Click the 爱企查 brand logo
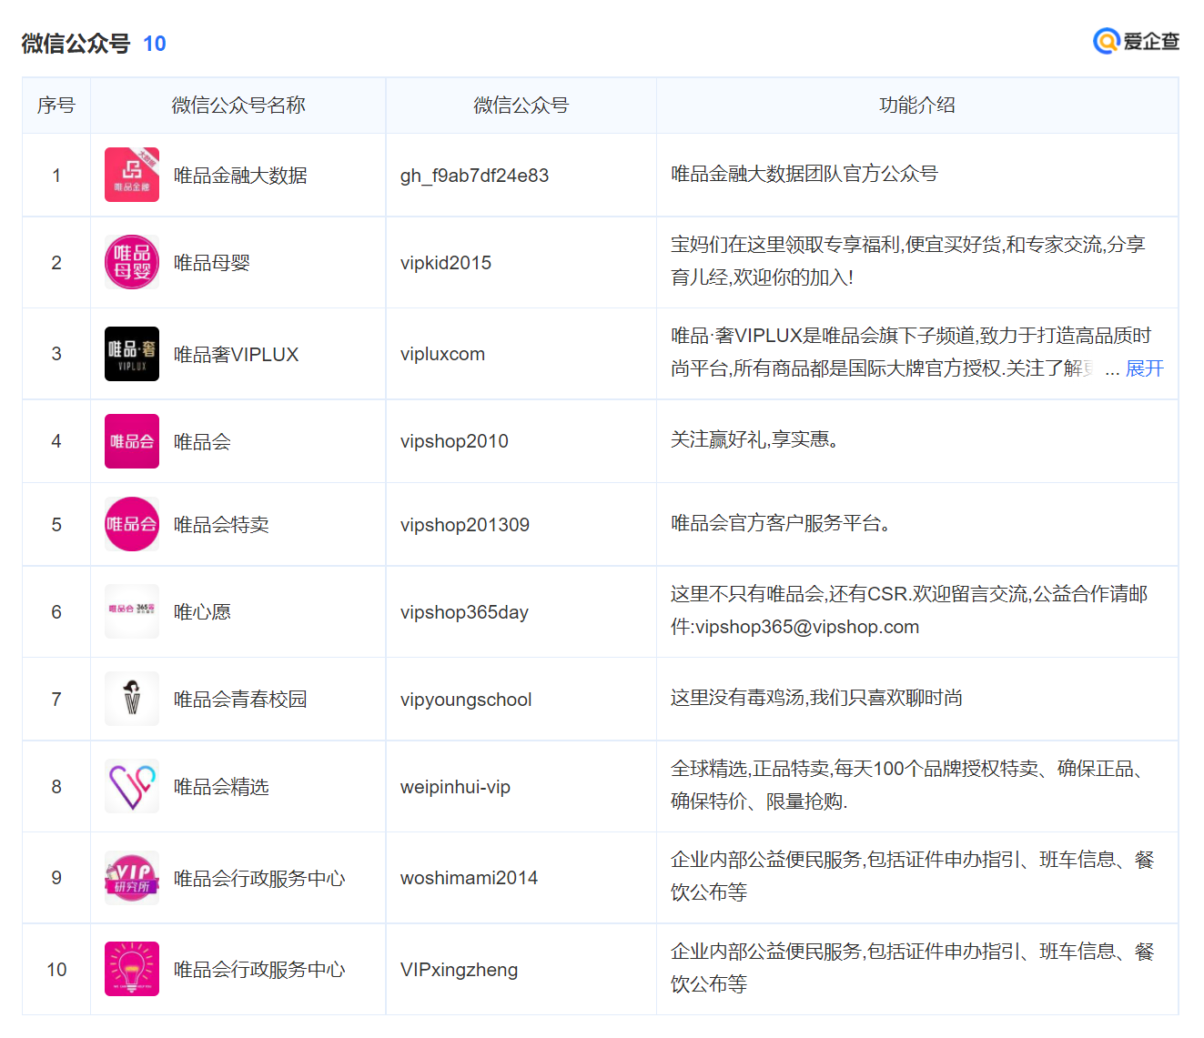The image size is (1204, 1038). [x=1136, y=41]
